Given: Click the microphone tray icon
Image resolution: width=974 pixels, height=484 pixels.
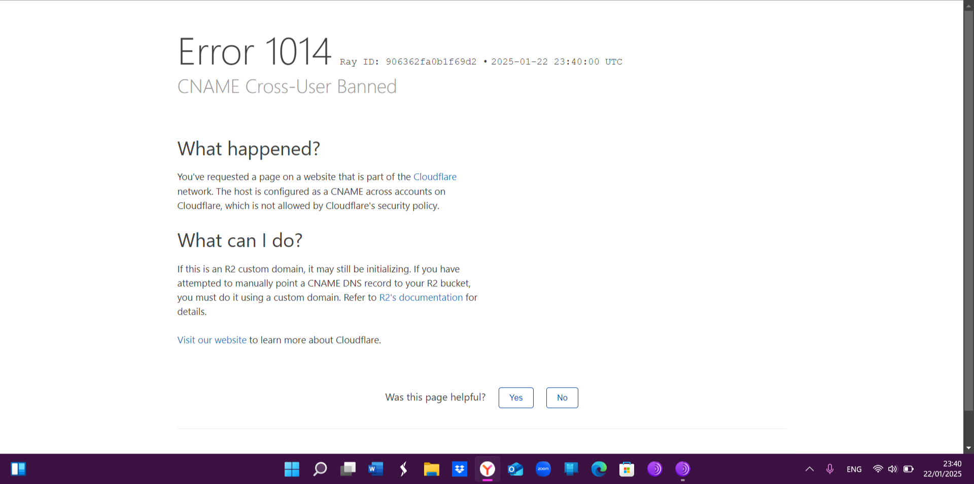Looking at the screenshot, I should pyautogui.click(x=830, y=469).
